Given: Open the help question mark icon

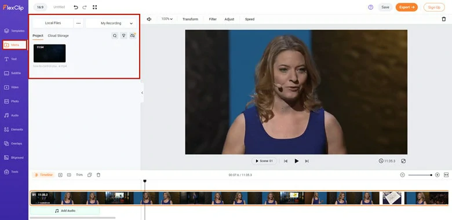Looking at the screenshot, I should 371,7.
